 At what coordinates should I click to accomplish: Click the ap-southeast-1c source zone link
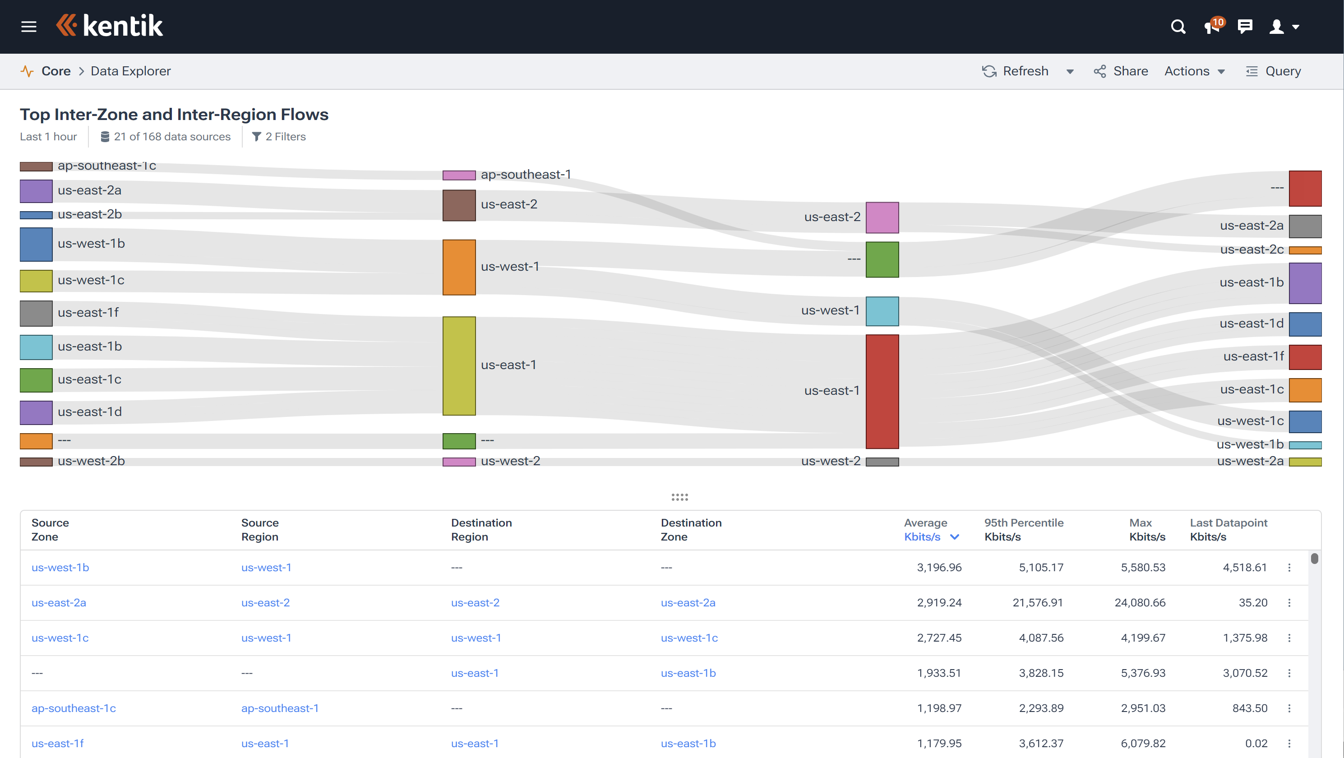click(x=74, y=708)
